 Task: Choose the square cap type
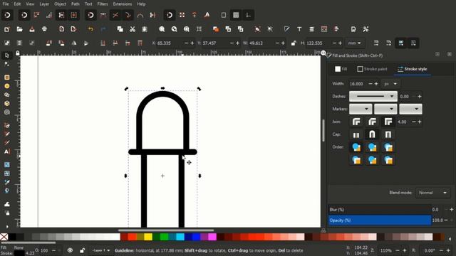point(388,134)
